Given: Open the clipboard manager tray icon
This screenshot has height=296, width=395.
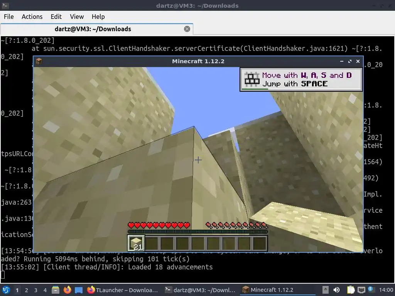Looking at the screenshot, I should click(351, 290).
